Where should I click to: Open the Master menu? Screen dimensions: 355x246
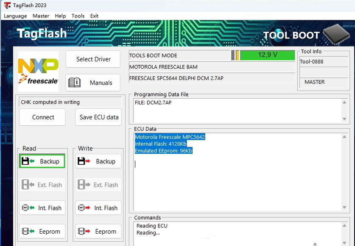point(41,16)
